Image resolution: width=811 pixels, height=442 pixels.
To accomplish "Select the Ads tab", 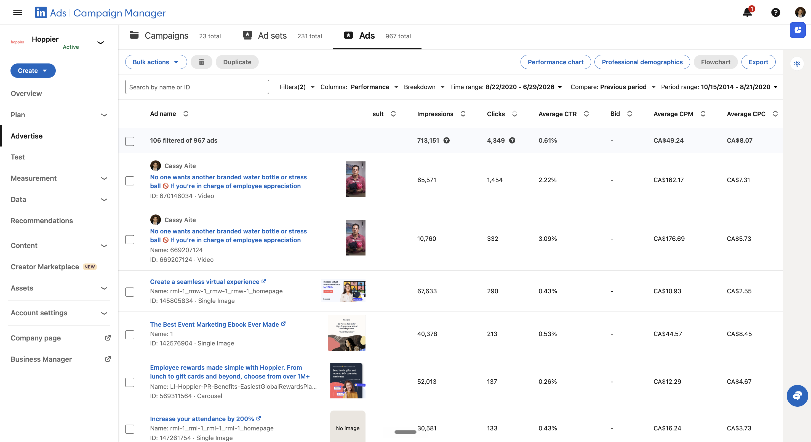I will pos(377,36).
